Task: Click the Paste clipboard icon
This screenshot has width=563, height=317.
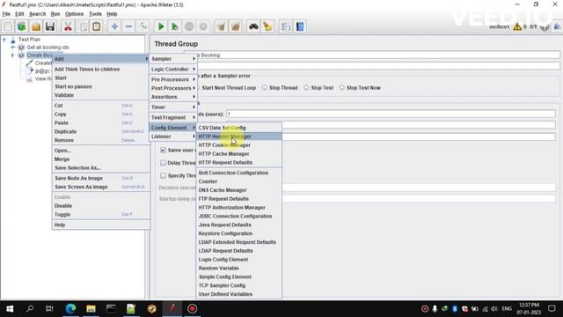Action: pyautogui.click(x=96, y=26)
